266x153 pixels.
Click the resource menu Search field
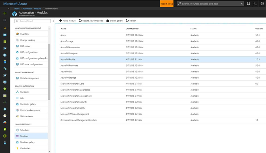point(33,21)
